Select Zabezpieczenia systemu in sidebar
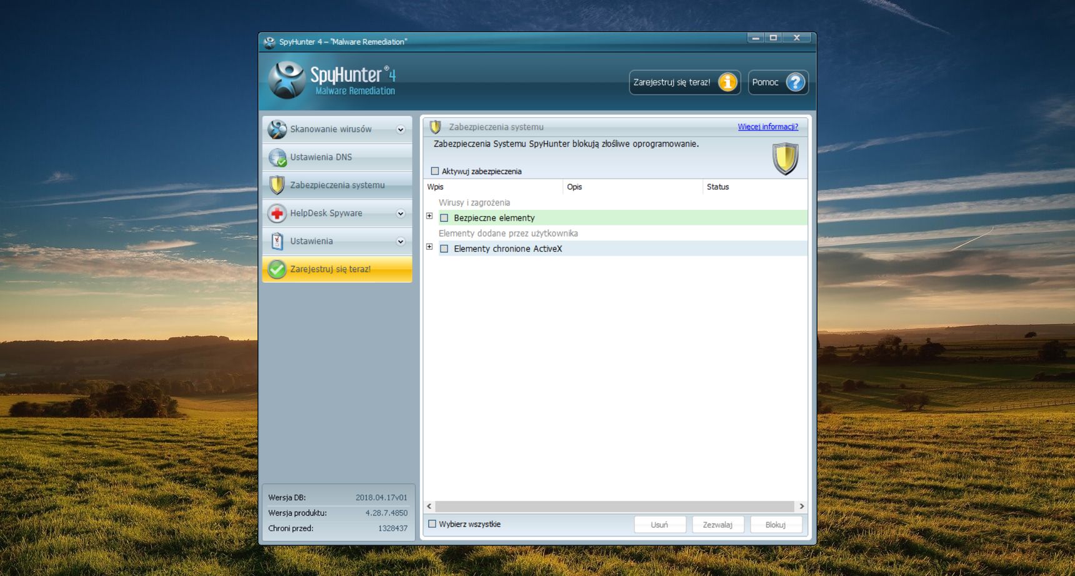This screenshot has height=576, width=1075. [x=337, y=186]
